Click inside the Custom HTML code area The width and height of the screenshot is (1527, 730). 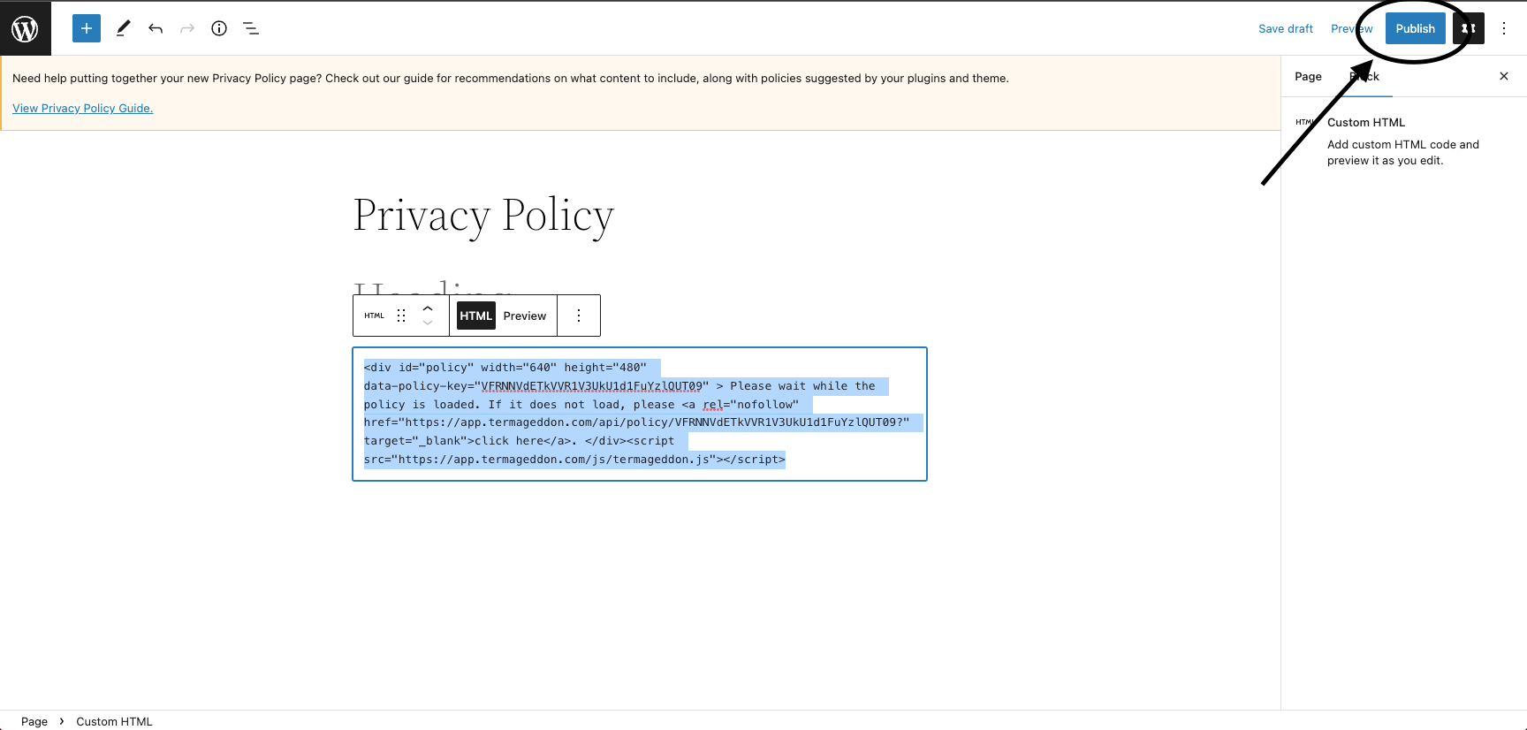tap(640, 414)
